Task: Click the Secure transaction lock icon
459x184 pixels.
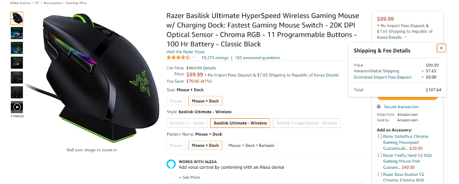Action: [x=379, y=107]
